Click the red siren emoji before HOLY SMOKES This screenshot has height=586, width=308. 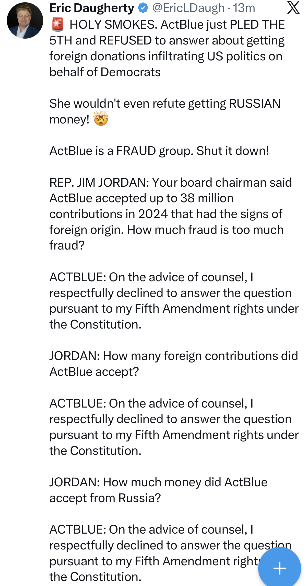click(58, 25)
